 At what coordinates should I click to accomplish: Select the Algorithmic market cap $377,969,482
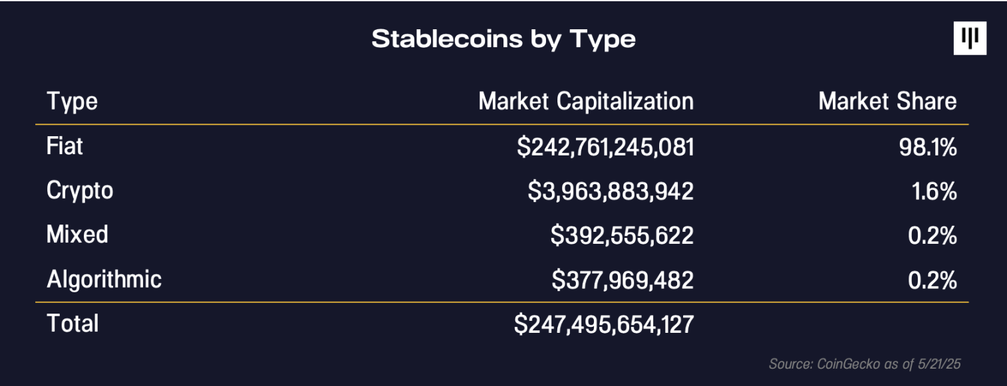pyautogui.click(x=623, y=280)
